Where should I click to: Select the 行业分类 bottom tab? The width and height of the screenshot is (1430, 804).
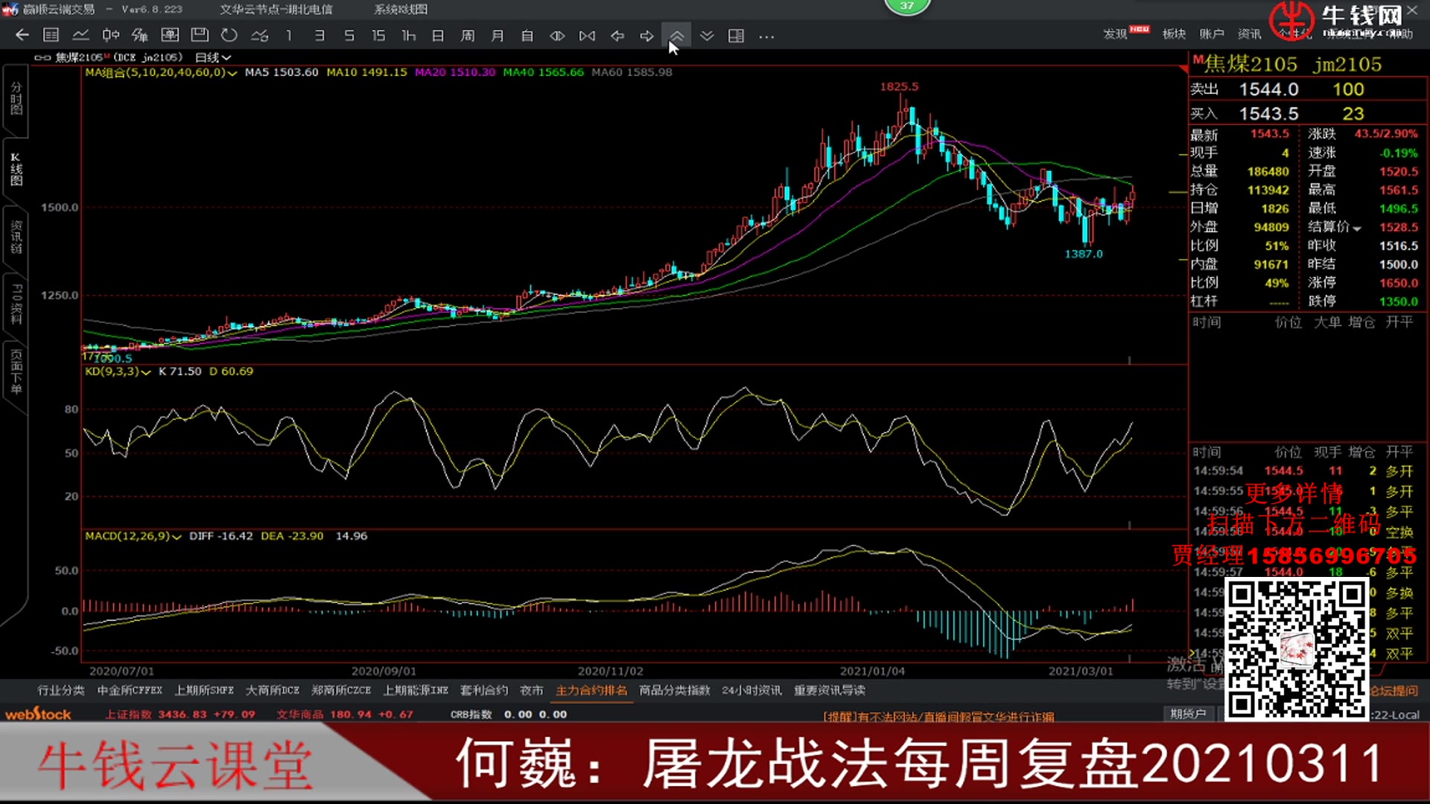(61, 690)
